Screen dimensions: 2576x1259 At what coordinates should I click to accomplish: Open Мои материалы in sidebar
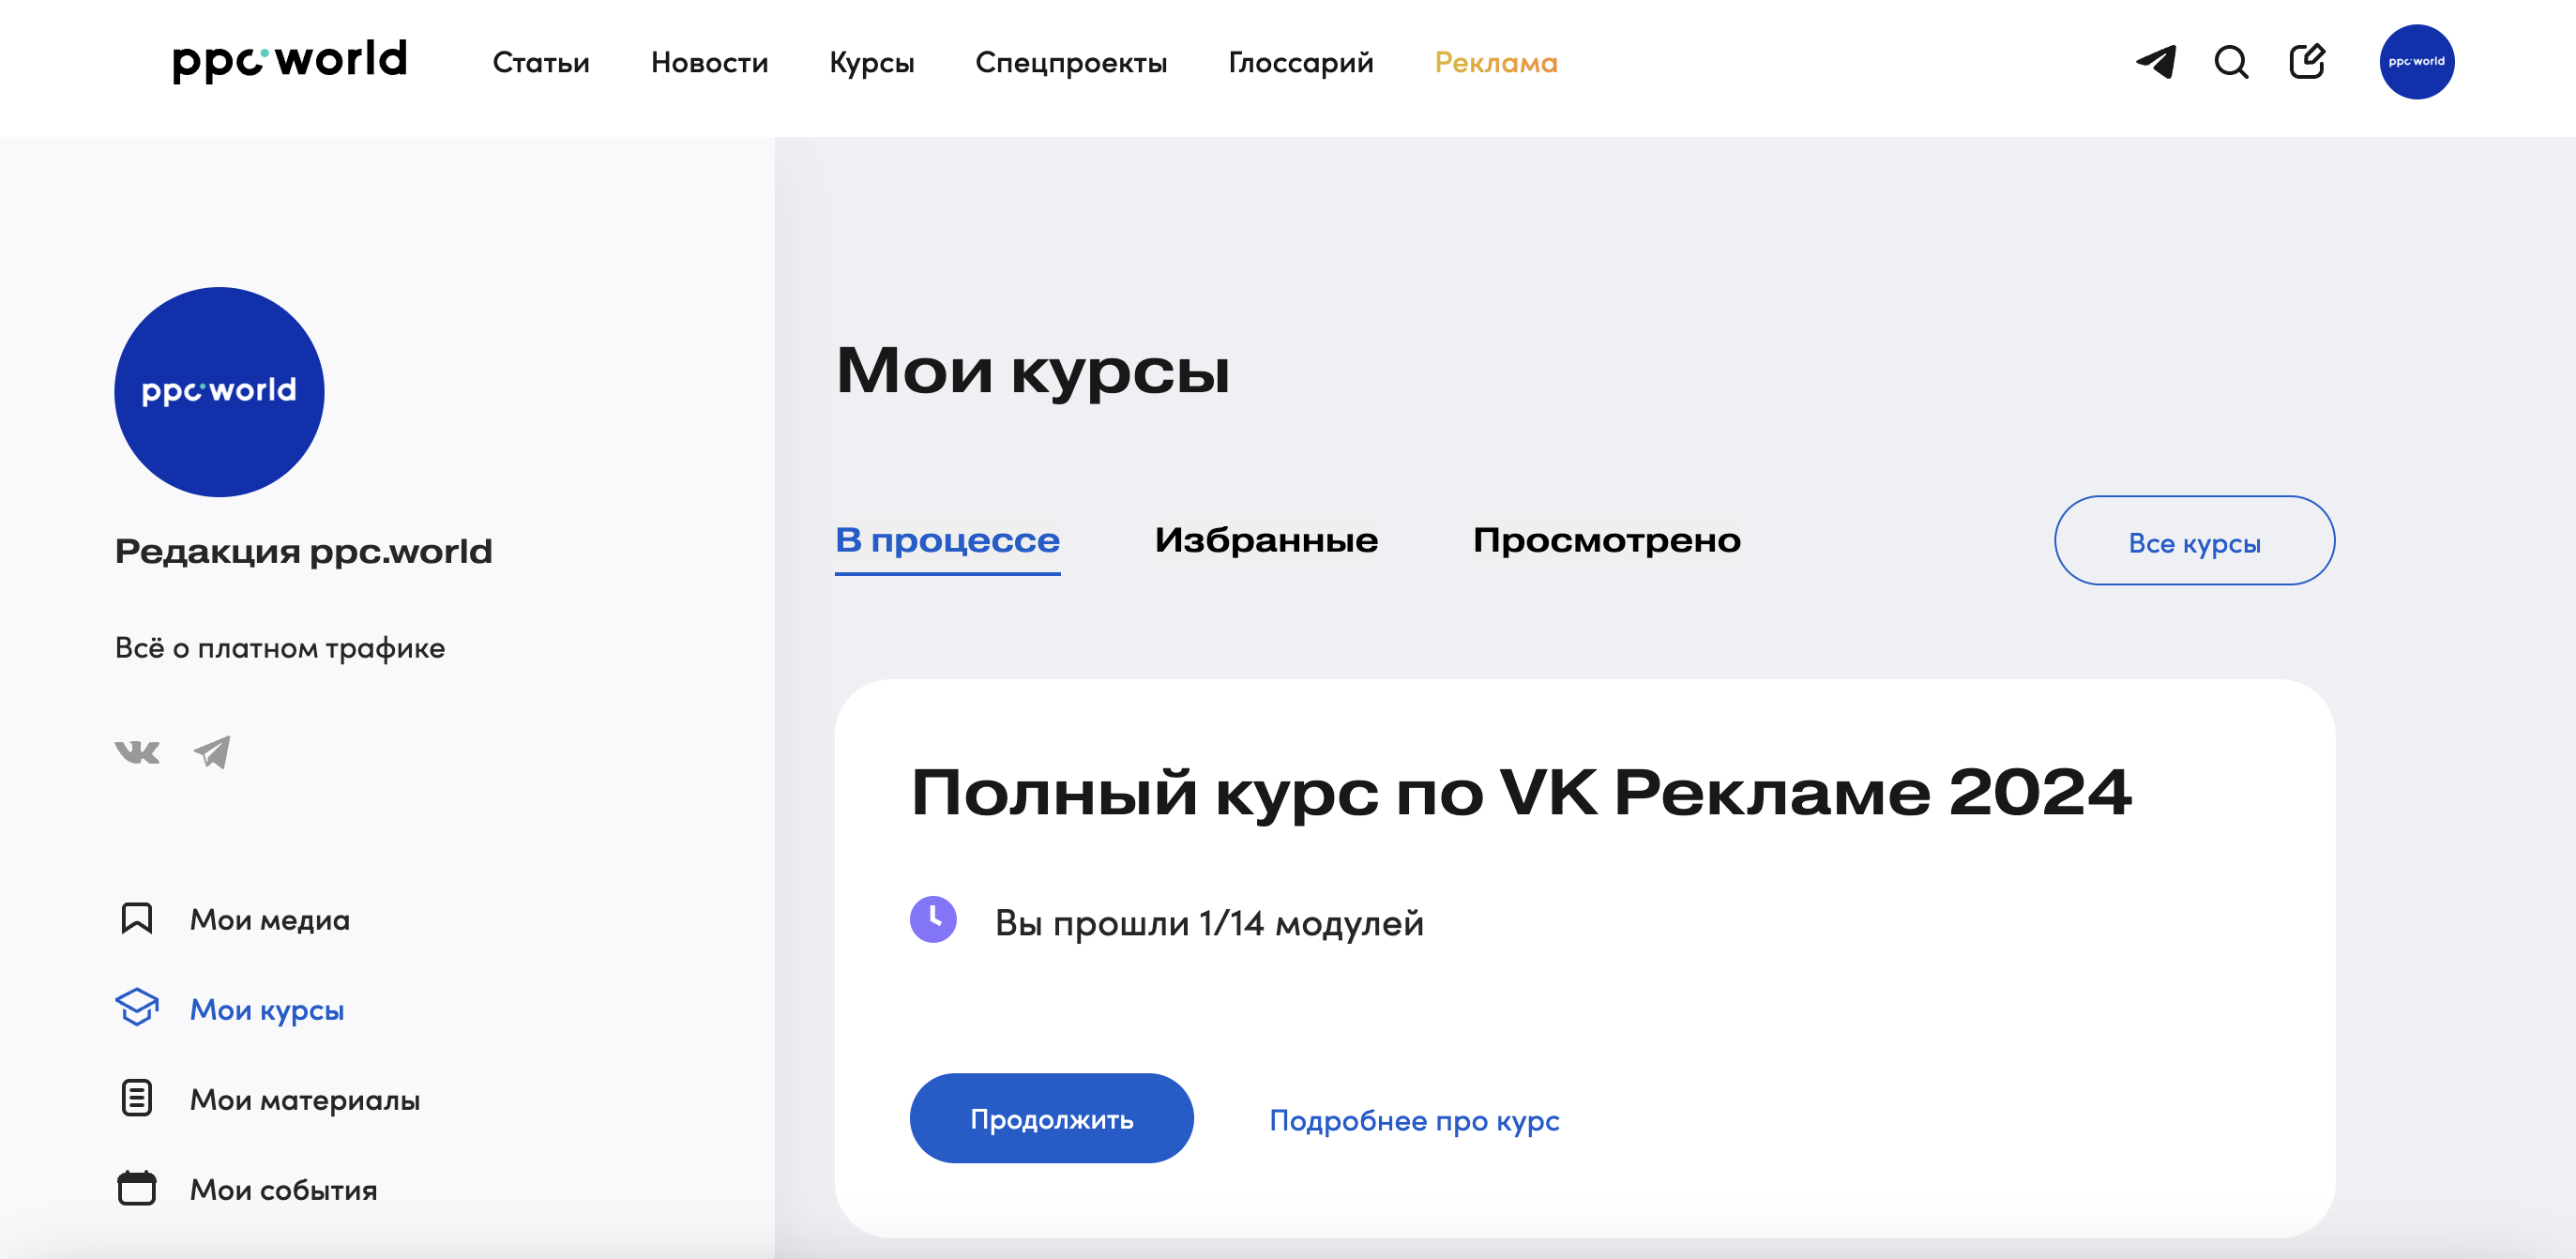pyautogui.click(x=305, y=1100)
